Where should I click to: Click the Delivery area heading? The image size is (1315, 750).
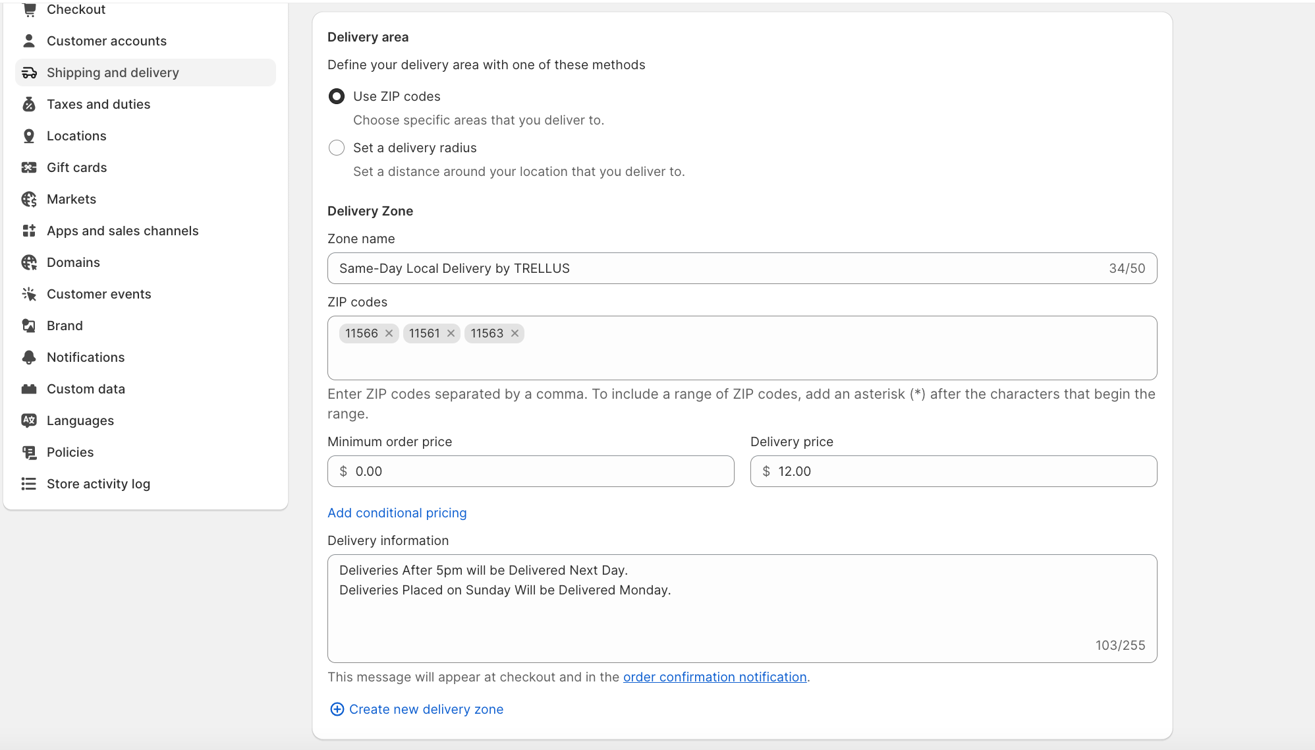click(x=368, y=37)
